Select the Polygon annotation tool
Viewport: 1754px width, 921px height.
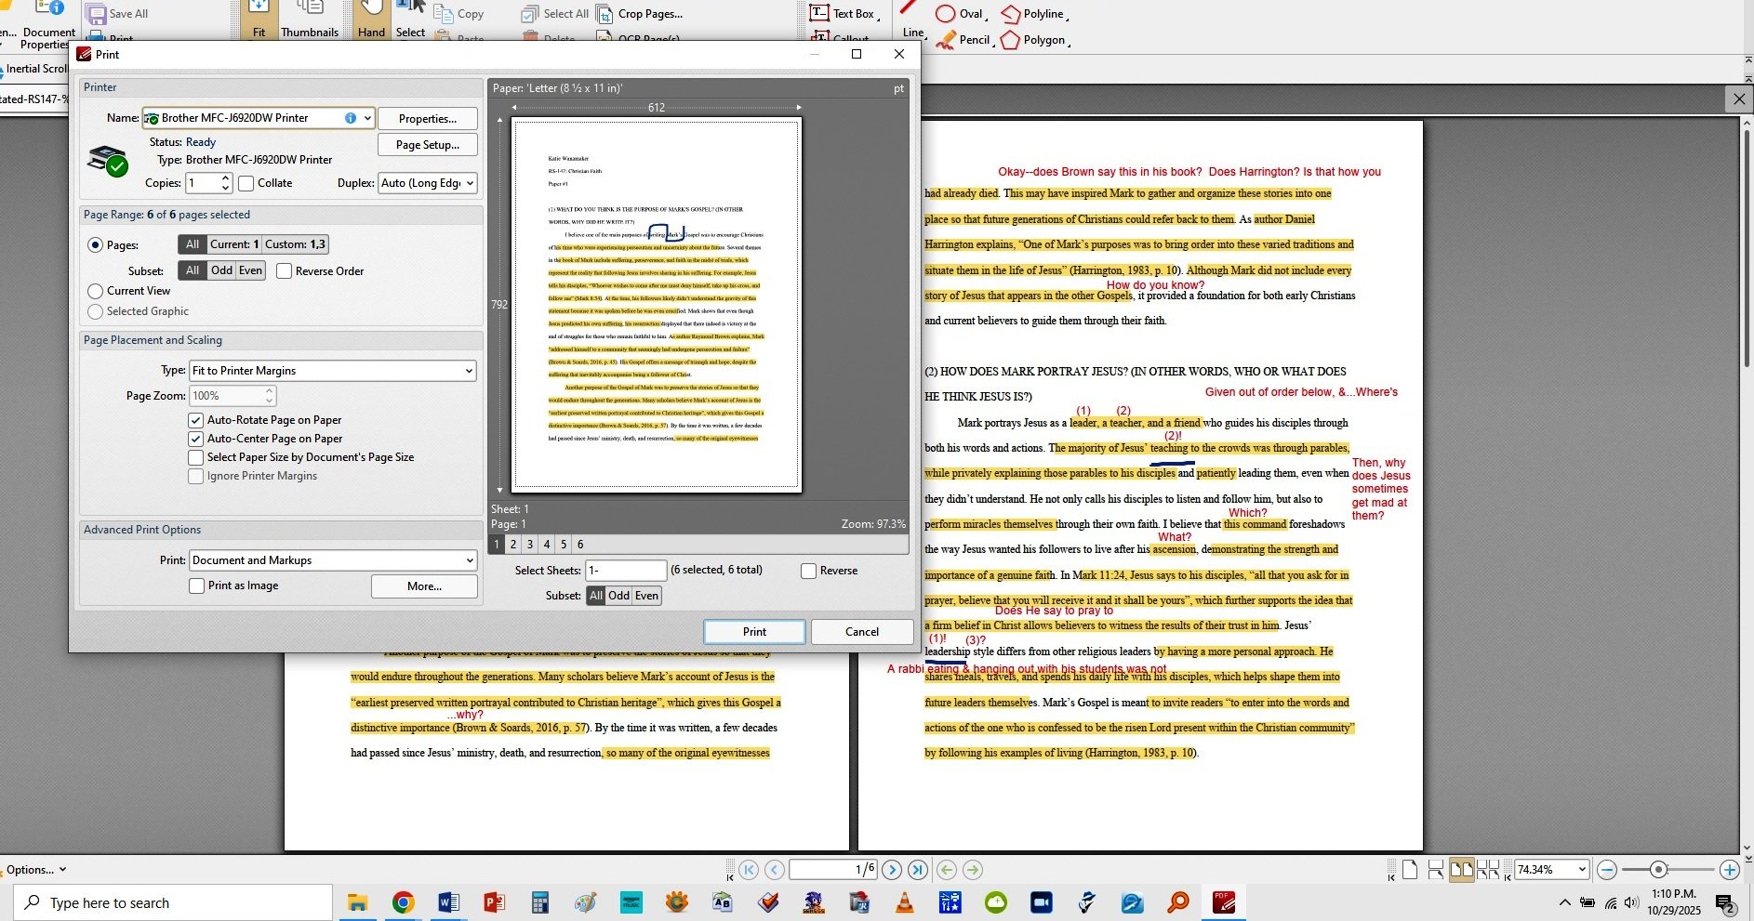[1033, 40]
